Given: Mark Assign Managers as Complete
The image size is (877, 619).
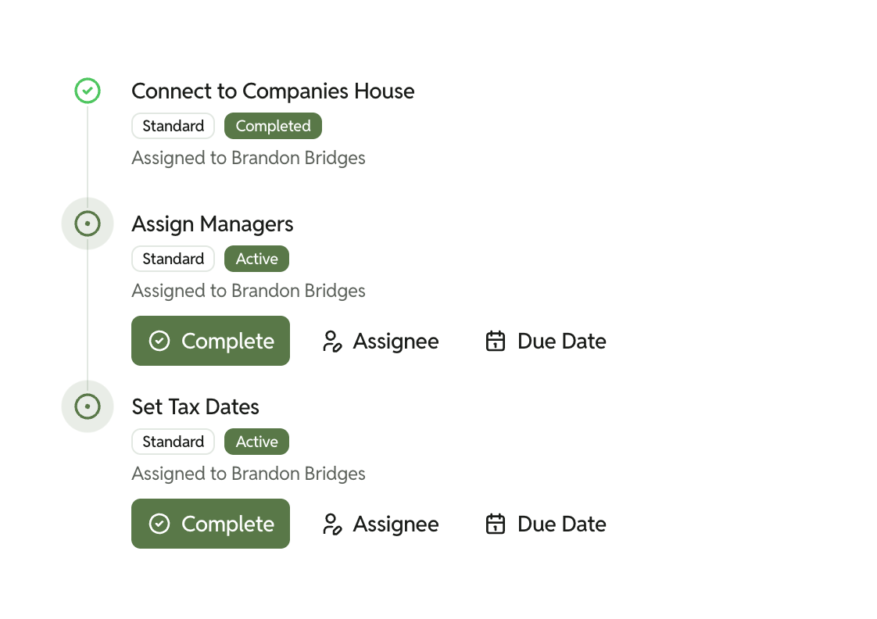Looking at the screenshot, I should pos(210,341).
